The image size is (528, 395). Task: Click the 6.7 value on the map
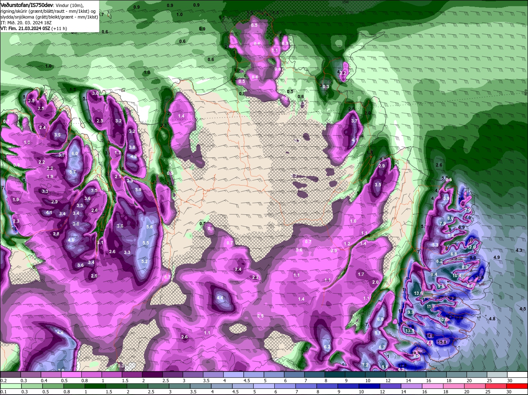tap(382, 347)
